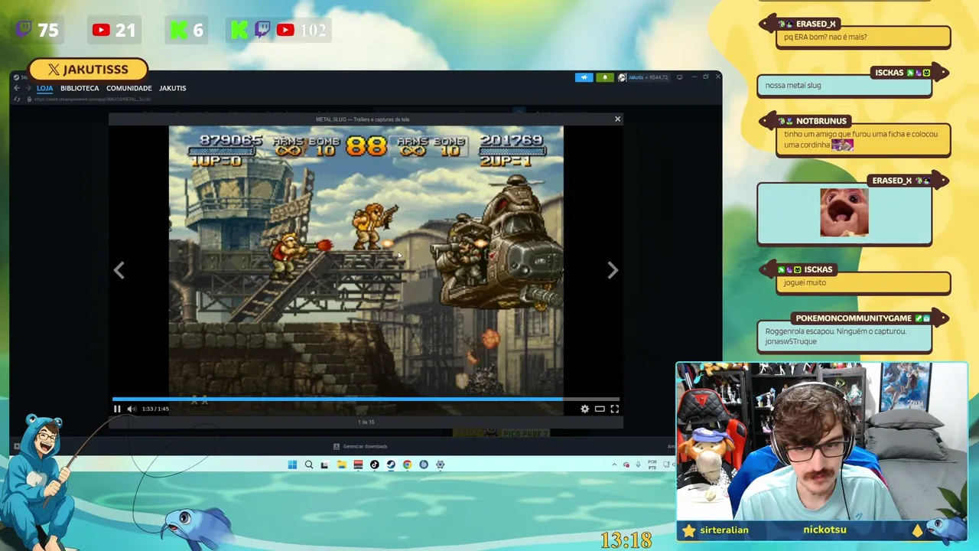
Task: Open the blue round app on taskbar
Action: [424, 465]
